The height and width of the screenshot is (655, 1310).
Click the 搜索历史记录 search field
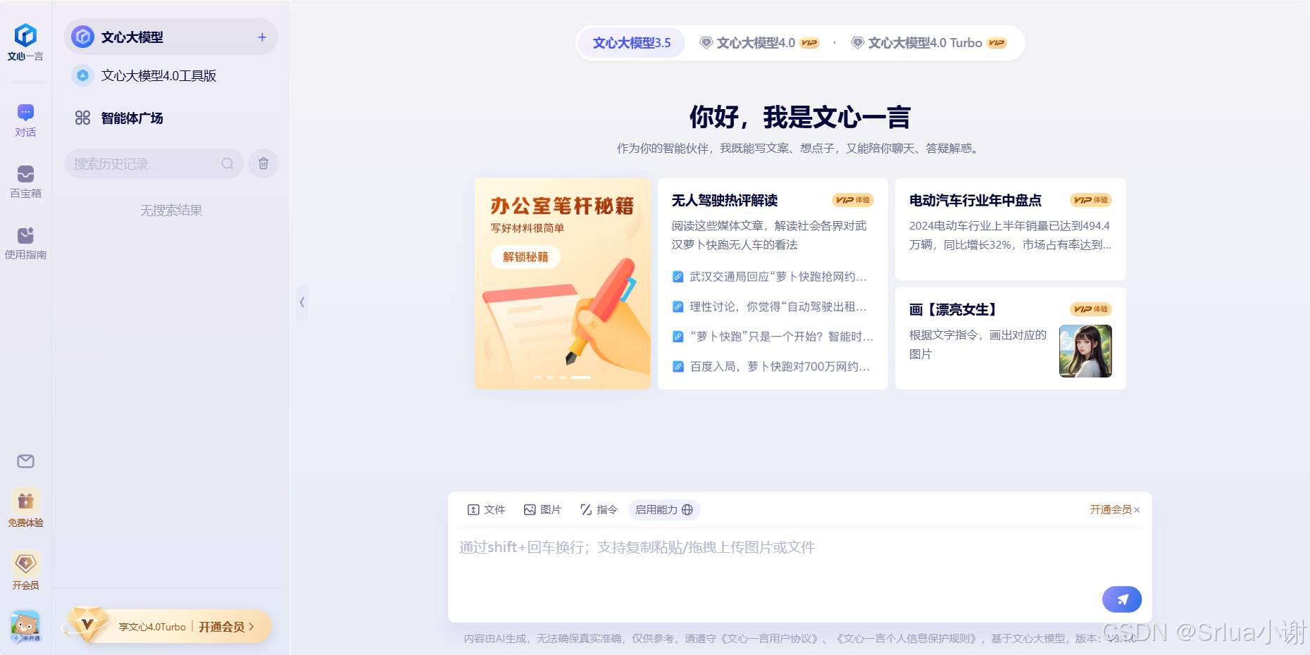(154, 163)
